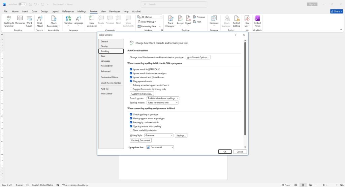Click the Word Options vertical scrollbar

[245, 88]
